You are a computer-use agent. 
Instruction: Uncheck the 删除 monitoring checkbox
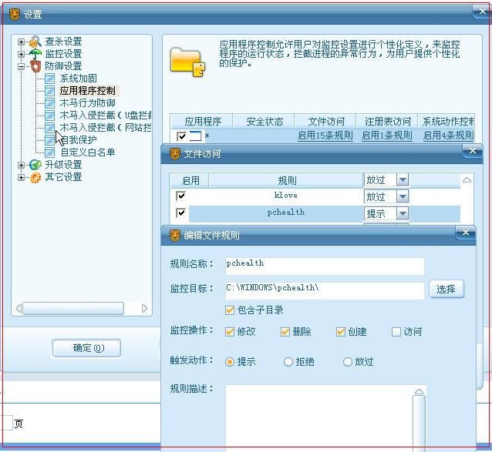285,332
